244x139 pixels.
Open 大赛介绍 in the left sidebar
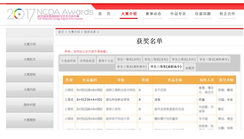pyautogui.click(x=30, y=44)
